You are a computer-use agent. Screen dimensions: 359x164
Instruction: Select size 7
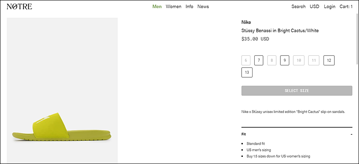click(x=259, y=61)
